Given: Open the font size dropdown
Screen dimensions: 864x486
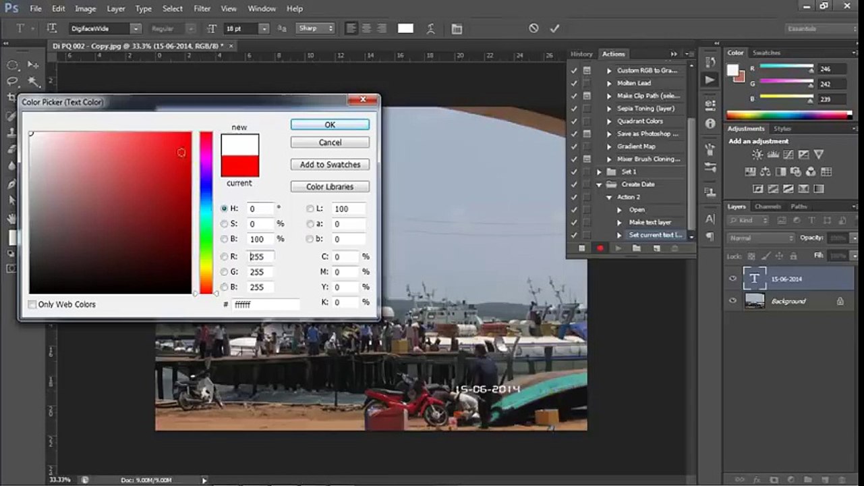Looking at the screenshot, I should click(x=264, y=28).
